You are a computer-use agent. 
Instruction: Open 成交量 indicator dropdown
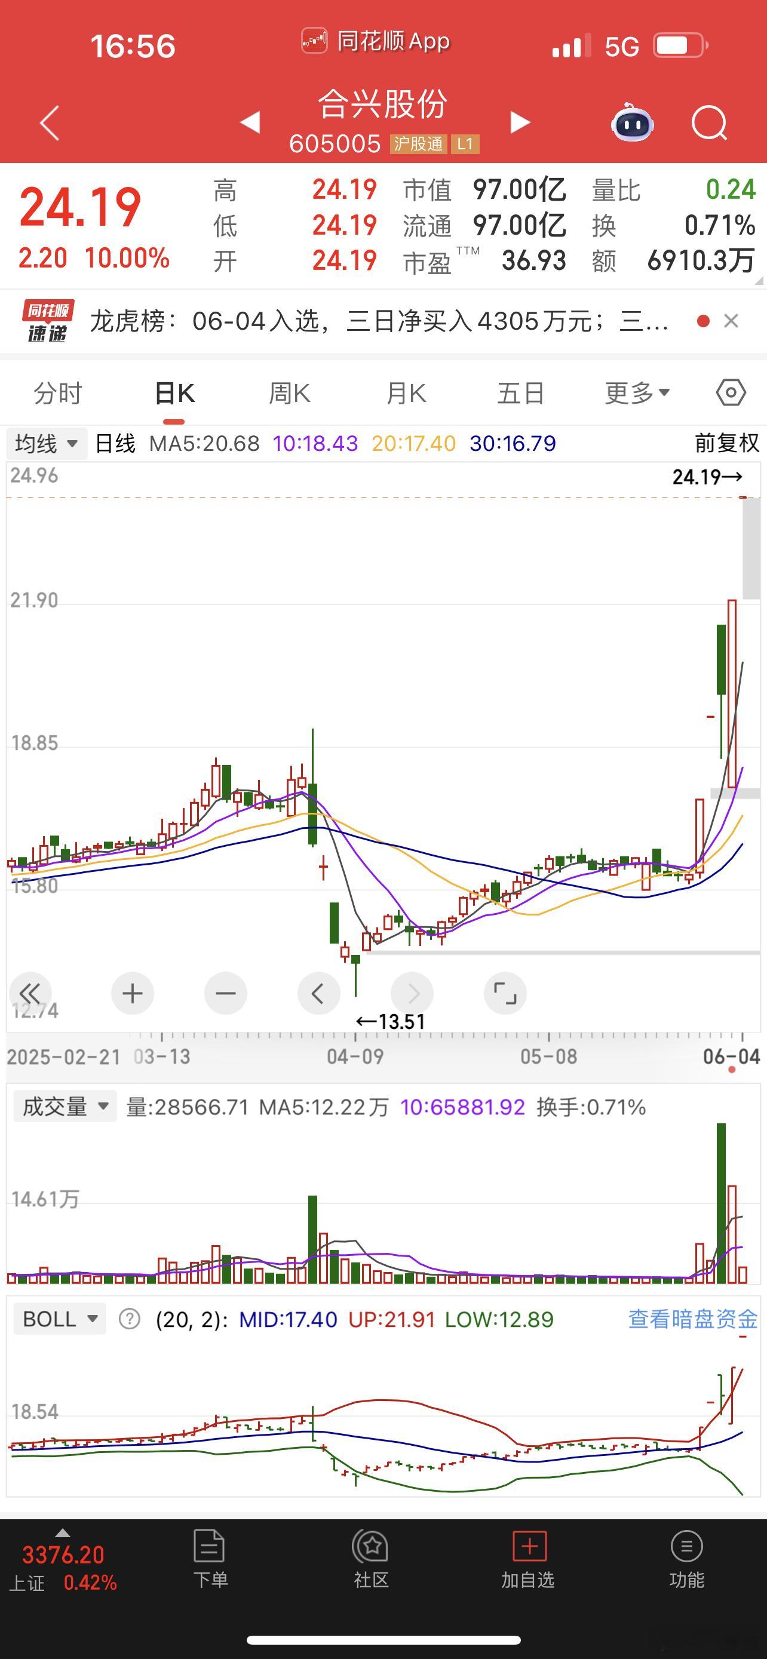coord(65,1107)
